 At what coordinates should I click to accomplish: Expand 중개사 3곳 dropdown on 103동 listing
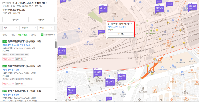pos(21,59)
